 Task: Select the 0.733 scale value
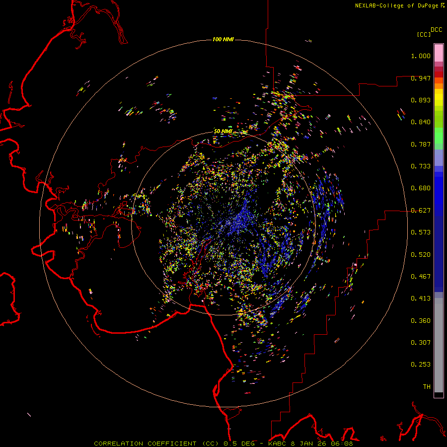coord(421,166)
